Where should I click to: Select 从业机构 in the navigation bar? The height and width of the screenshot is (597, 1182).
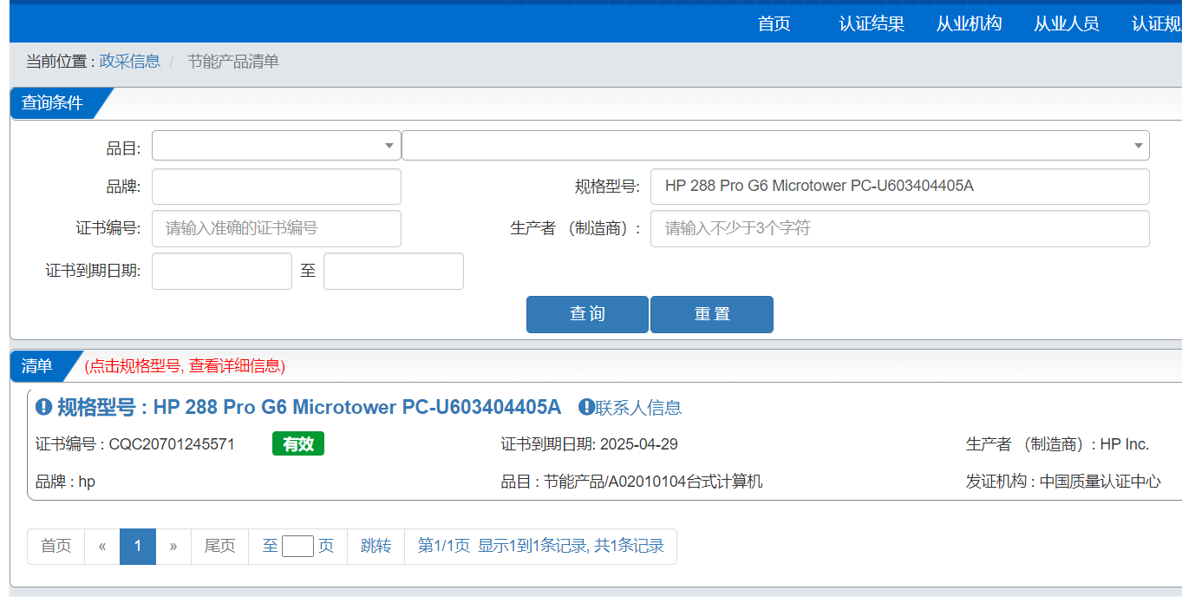pyautogui.click(x=969, y=23)
